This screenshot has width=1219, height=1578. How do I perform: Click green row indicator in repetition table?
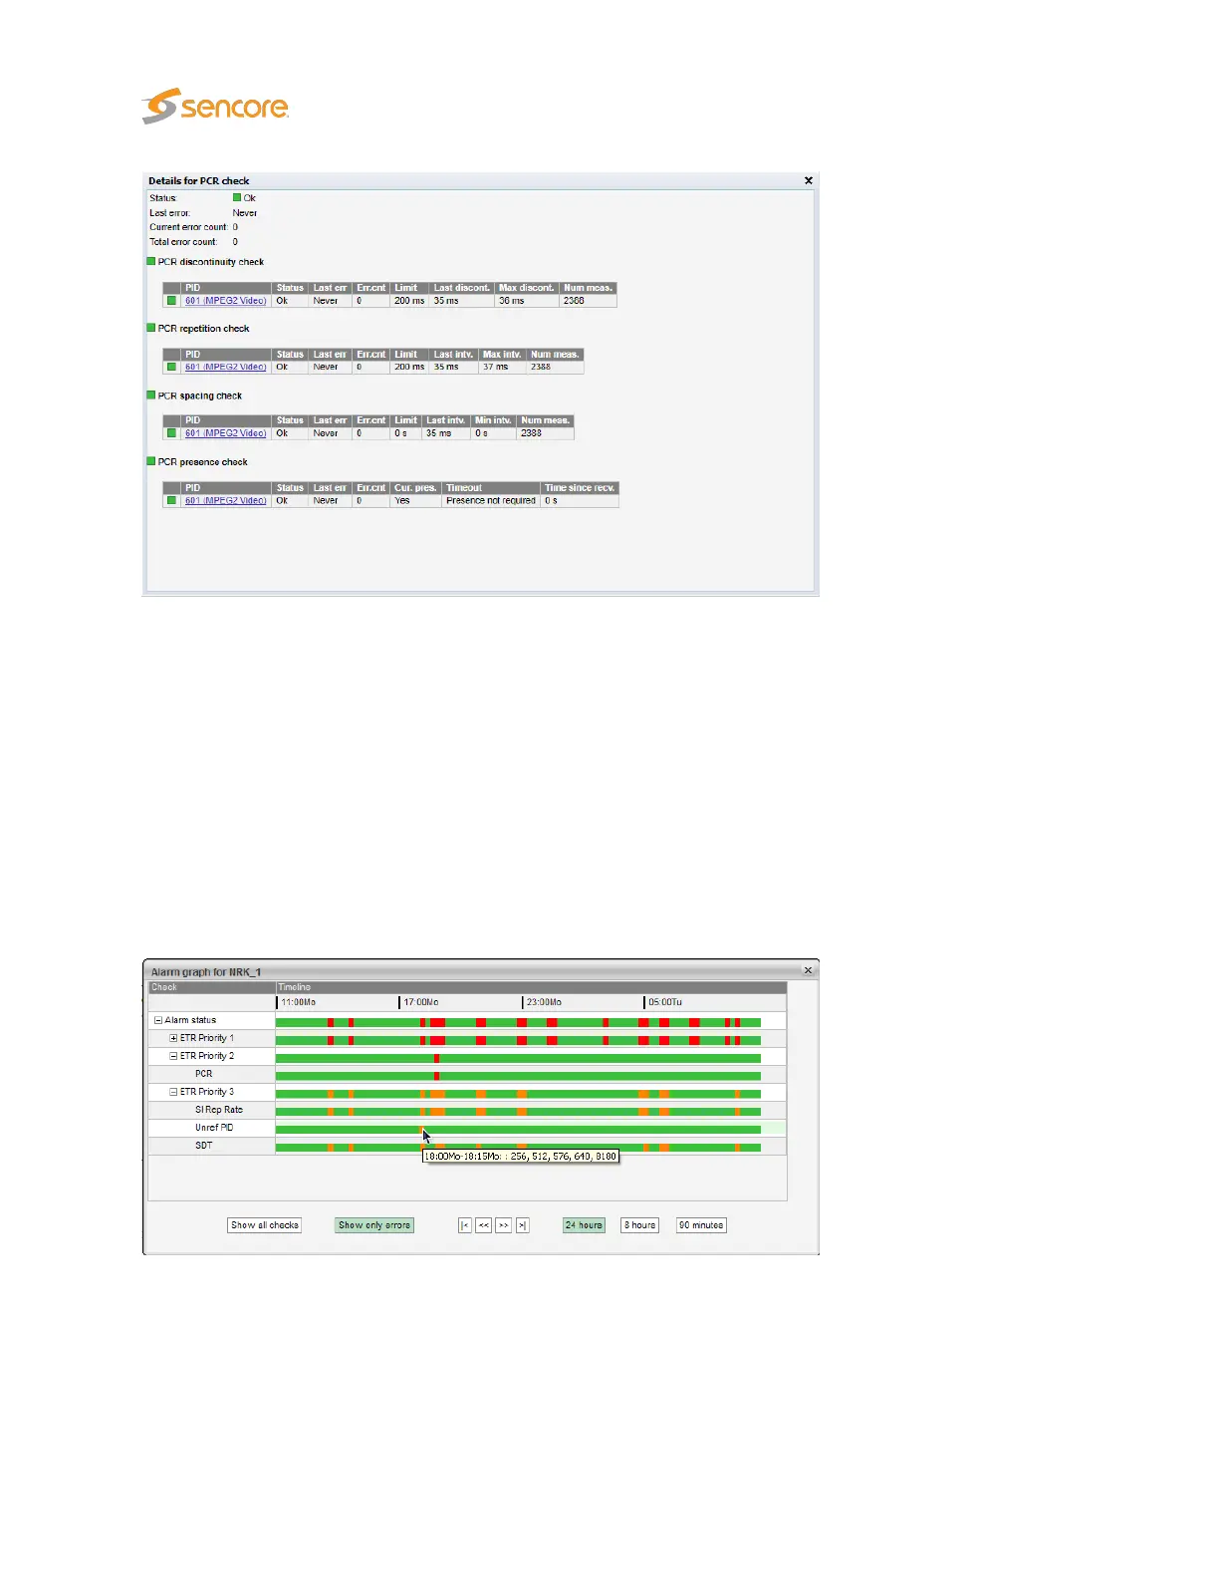(171, 367)
